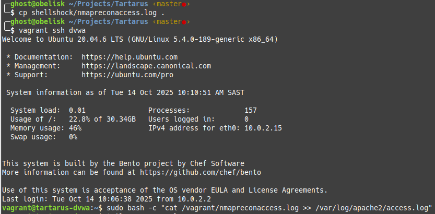Click the vagrant@tartarus-dvwa prompt text
The height and width of the screenshot is (214, 435).
pyautogui.click(x=44, y=208)
